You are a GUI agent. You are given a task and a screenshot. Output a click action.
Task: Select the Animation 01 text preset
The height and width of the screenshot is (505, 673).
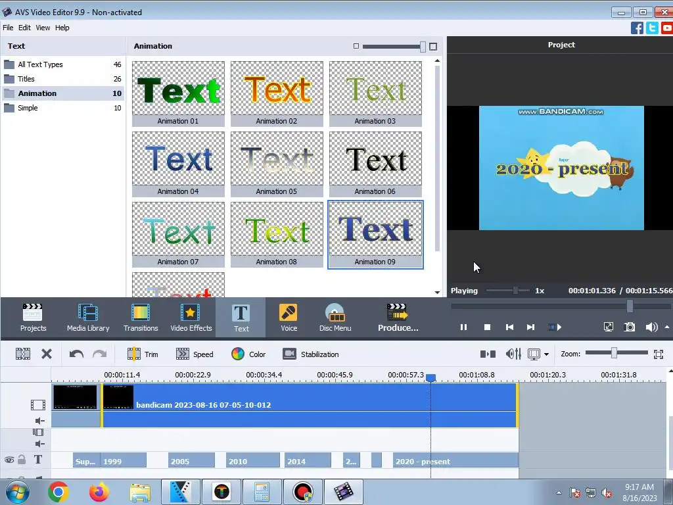pyautogui.click(x=178, y=93)
